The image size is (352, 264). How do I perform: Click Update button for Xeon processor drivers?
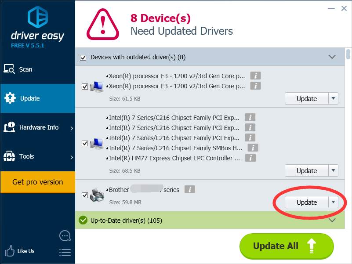coord(307,98)
